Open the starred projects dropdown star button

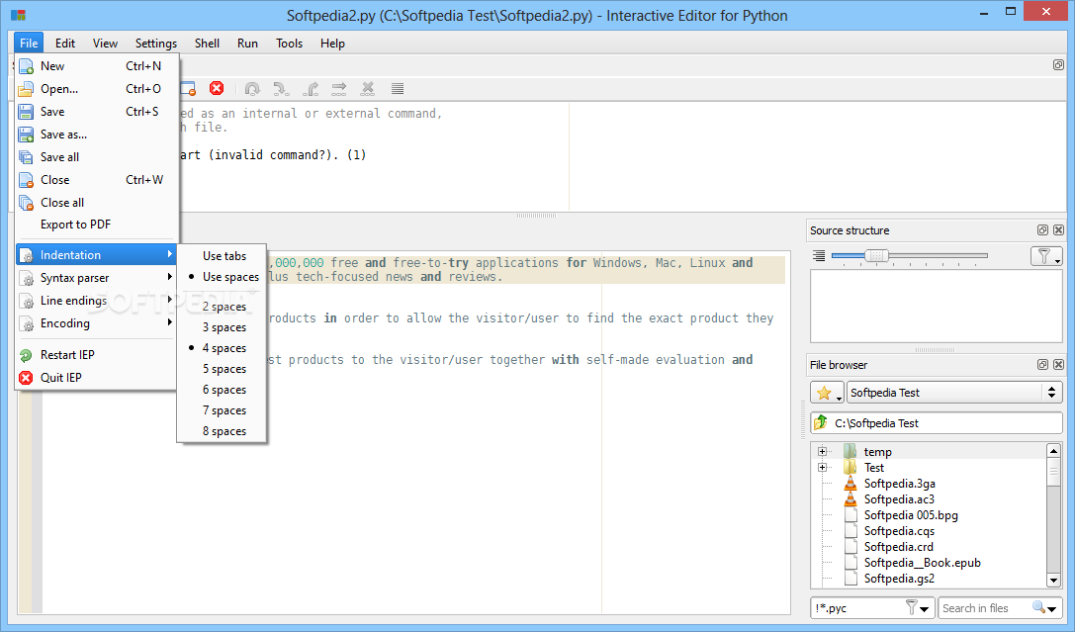(x=827, y=393)
